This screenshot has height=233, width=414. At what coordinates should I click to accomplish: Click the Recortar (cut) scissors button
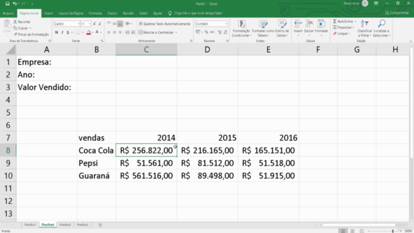(21, 21)
